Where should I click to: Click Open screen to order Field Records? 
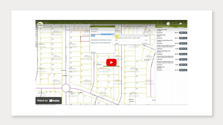click(x=101, y=43)
